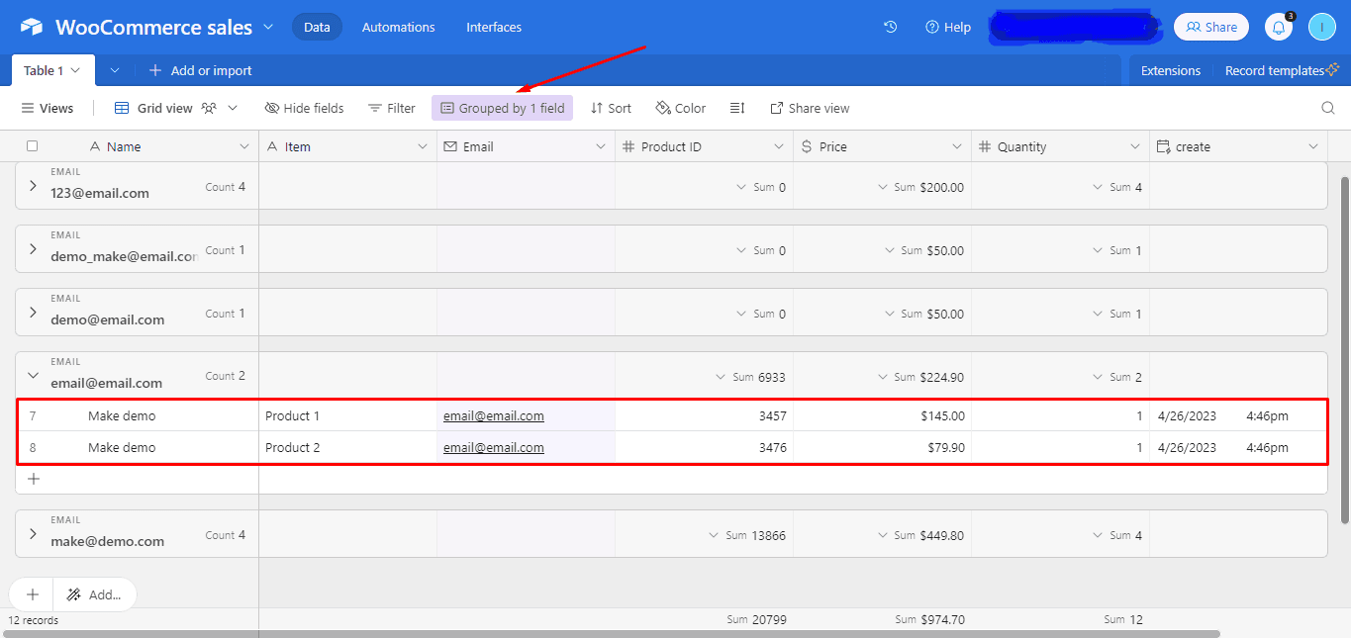The height and width of the screenshot is (638, 1351).
Task: Open revision history via the clock icon
Action: click(890, 27)
